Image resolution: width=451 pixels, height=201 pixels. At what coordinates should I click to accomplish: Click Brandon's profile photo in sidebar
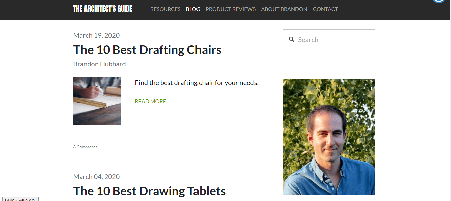(x=329, y=136)
